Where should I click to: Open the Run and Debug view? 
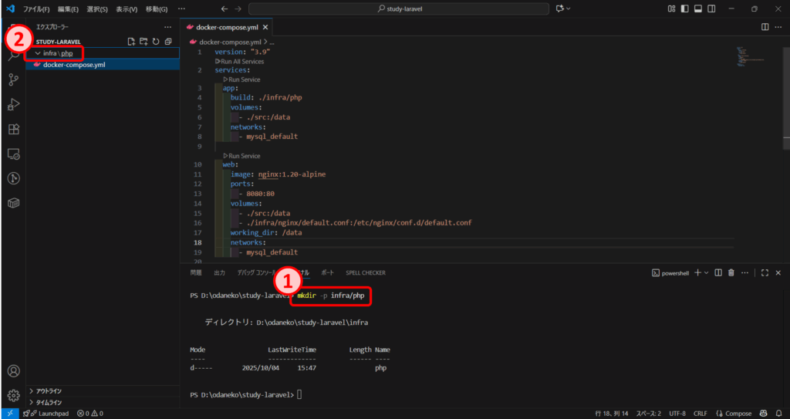(x=13, y=104)
